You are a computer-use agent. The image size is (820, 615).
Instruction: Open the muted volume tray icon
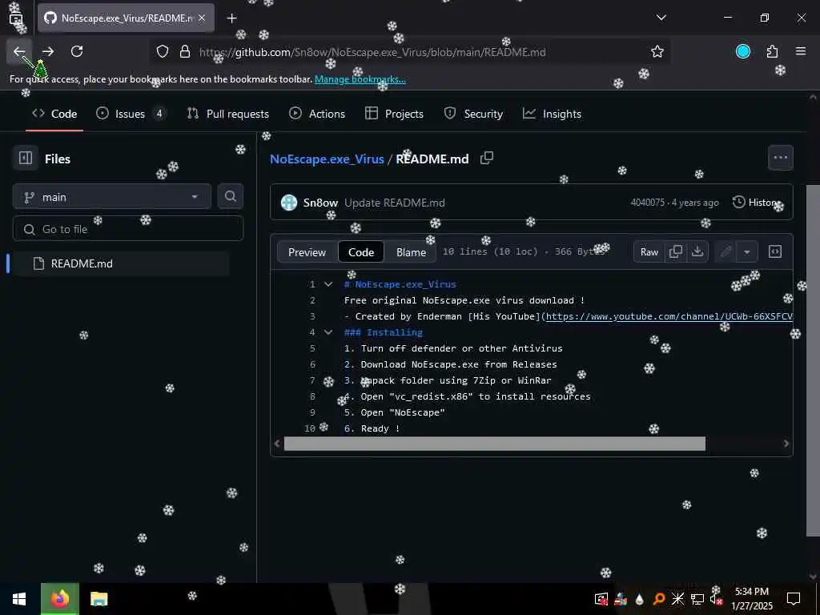pyautogui.click(x=716, y=599)
